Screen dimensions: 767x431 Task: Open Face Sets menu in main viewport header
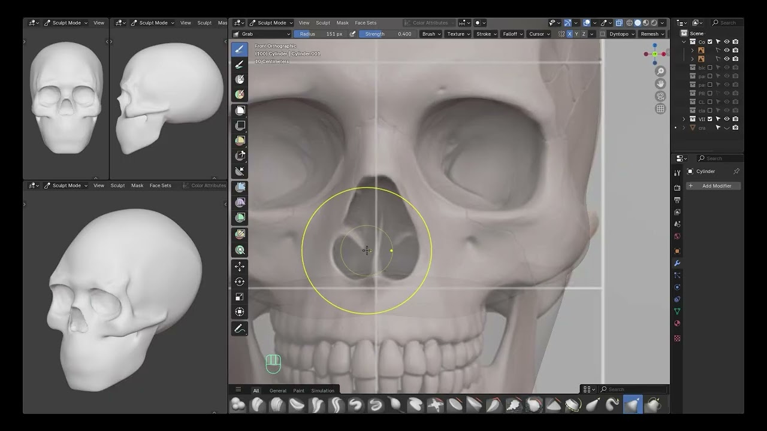(366, 23)
